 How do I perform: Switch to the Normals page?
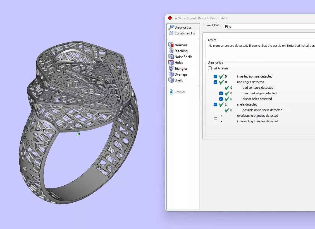pyautogui.click(x=181, y=45)
